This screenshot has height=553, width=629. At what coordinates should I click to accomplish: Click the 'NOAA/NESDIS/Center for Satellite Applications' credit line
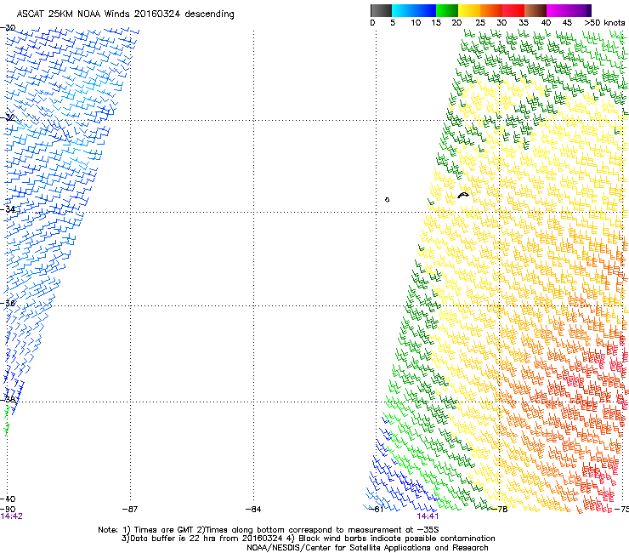click(367, 548)
